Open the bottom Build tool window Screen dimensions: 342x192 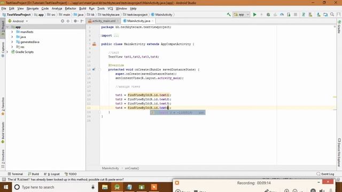33,174
